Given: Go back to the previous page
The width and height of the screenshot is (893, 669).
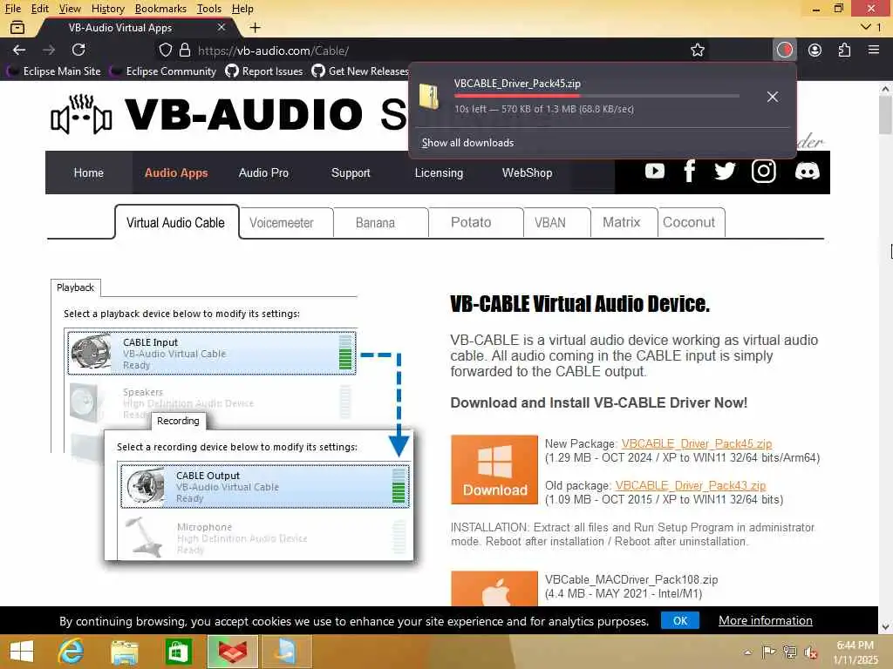Looking at the screenshot, I should tap(19, 50).
